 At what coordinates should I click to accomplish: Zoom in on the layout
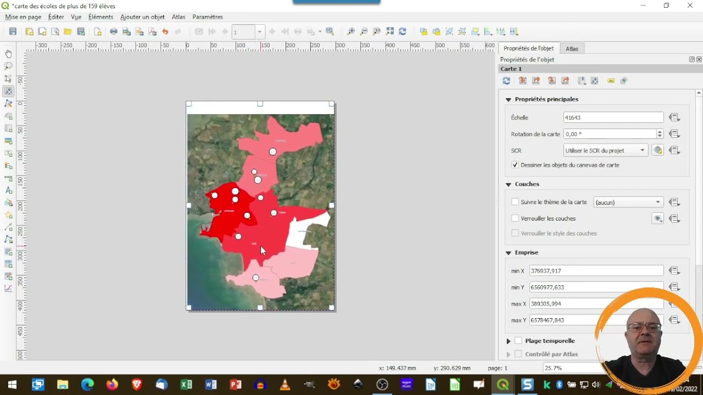tap(350, 32)
